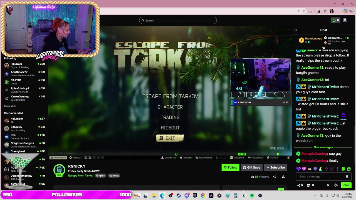
Task: Open SolJakey recommended channel
Action: 24,129
